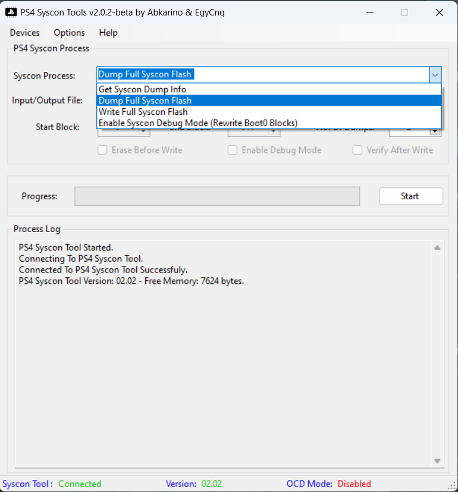This screenshot has height=492, width=458.
Task: Pick Enable Syscon Debug Mode option
Action: 269,123
